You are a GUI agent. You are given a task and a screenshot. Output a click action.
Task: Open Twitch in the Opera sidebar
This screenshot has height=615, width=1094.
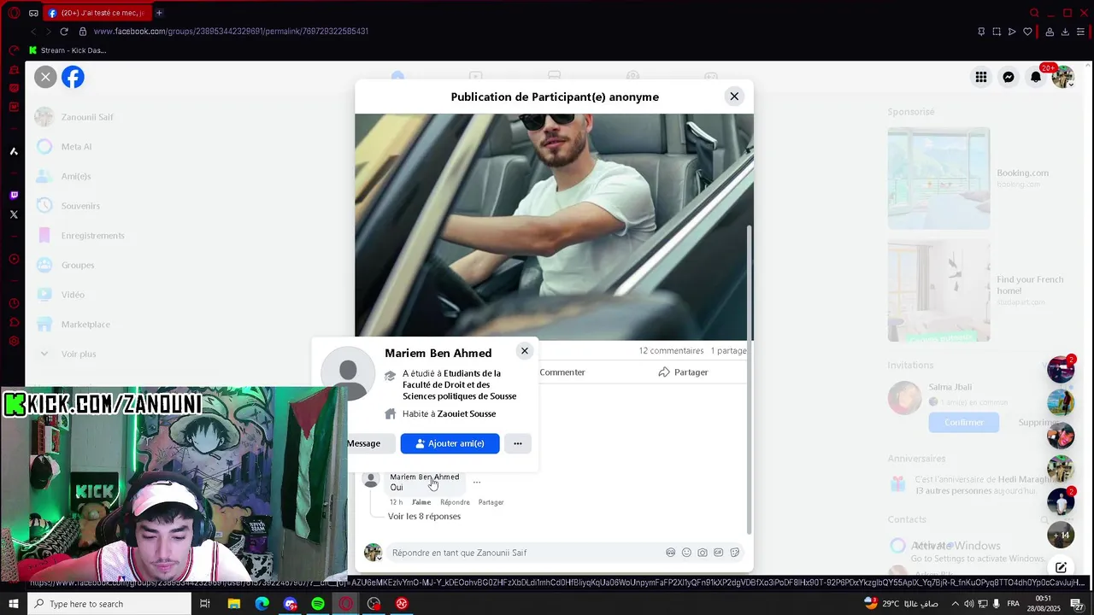[x=14, y=196]
